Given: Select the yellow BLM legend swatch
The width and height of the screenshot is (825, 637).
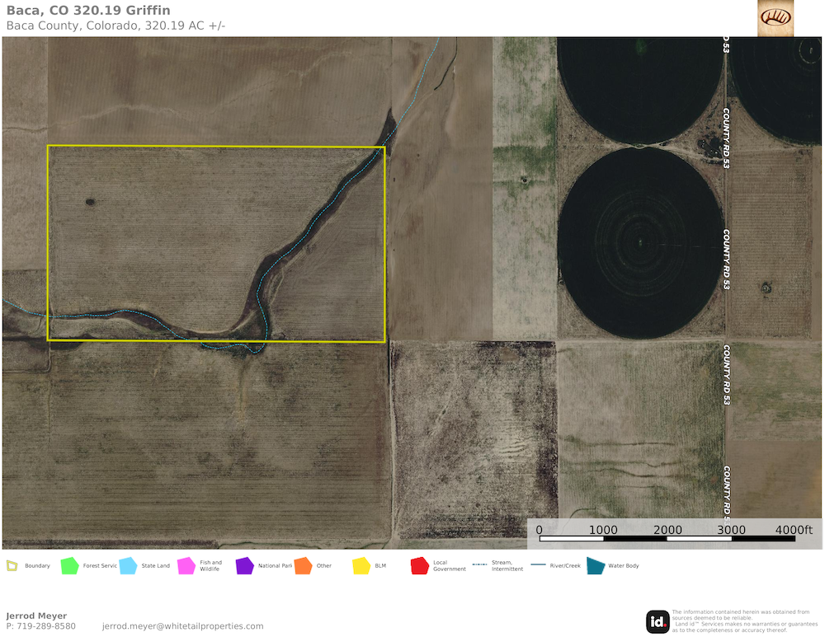Looking at the screenshot, I should click(x=361, y=566).
